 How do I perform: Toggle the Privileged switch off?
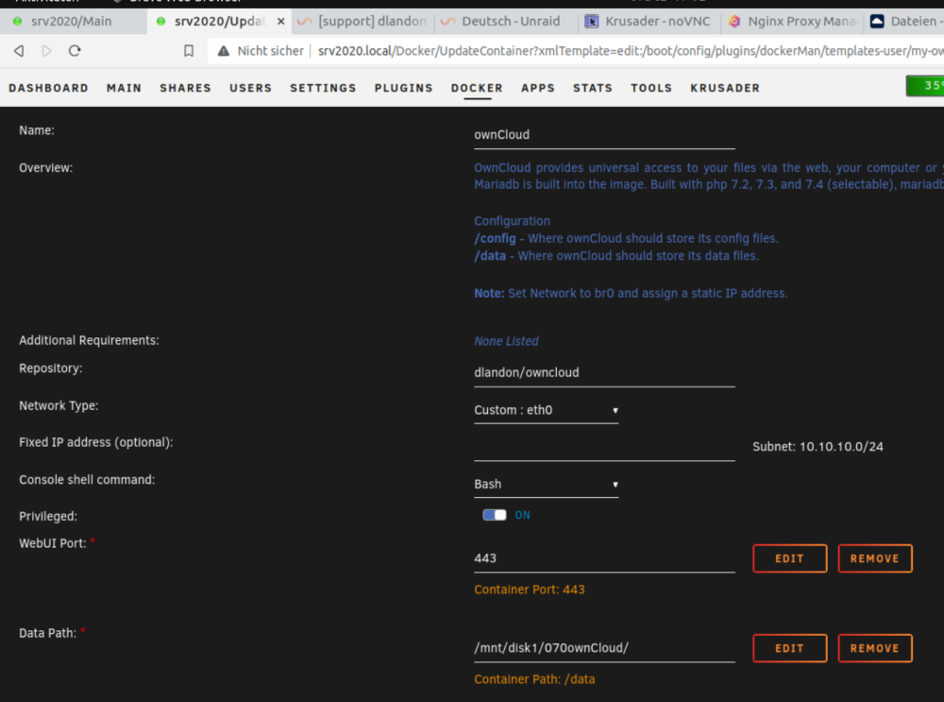click(x=495, y=515)
